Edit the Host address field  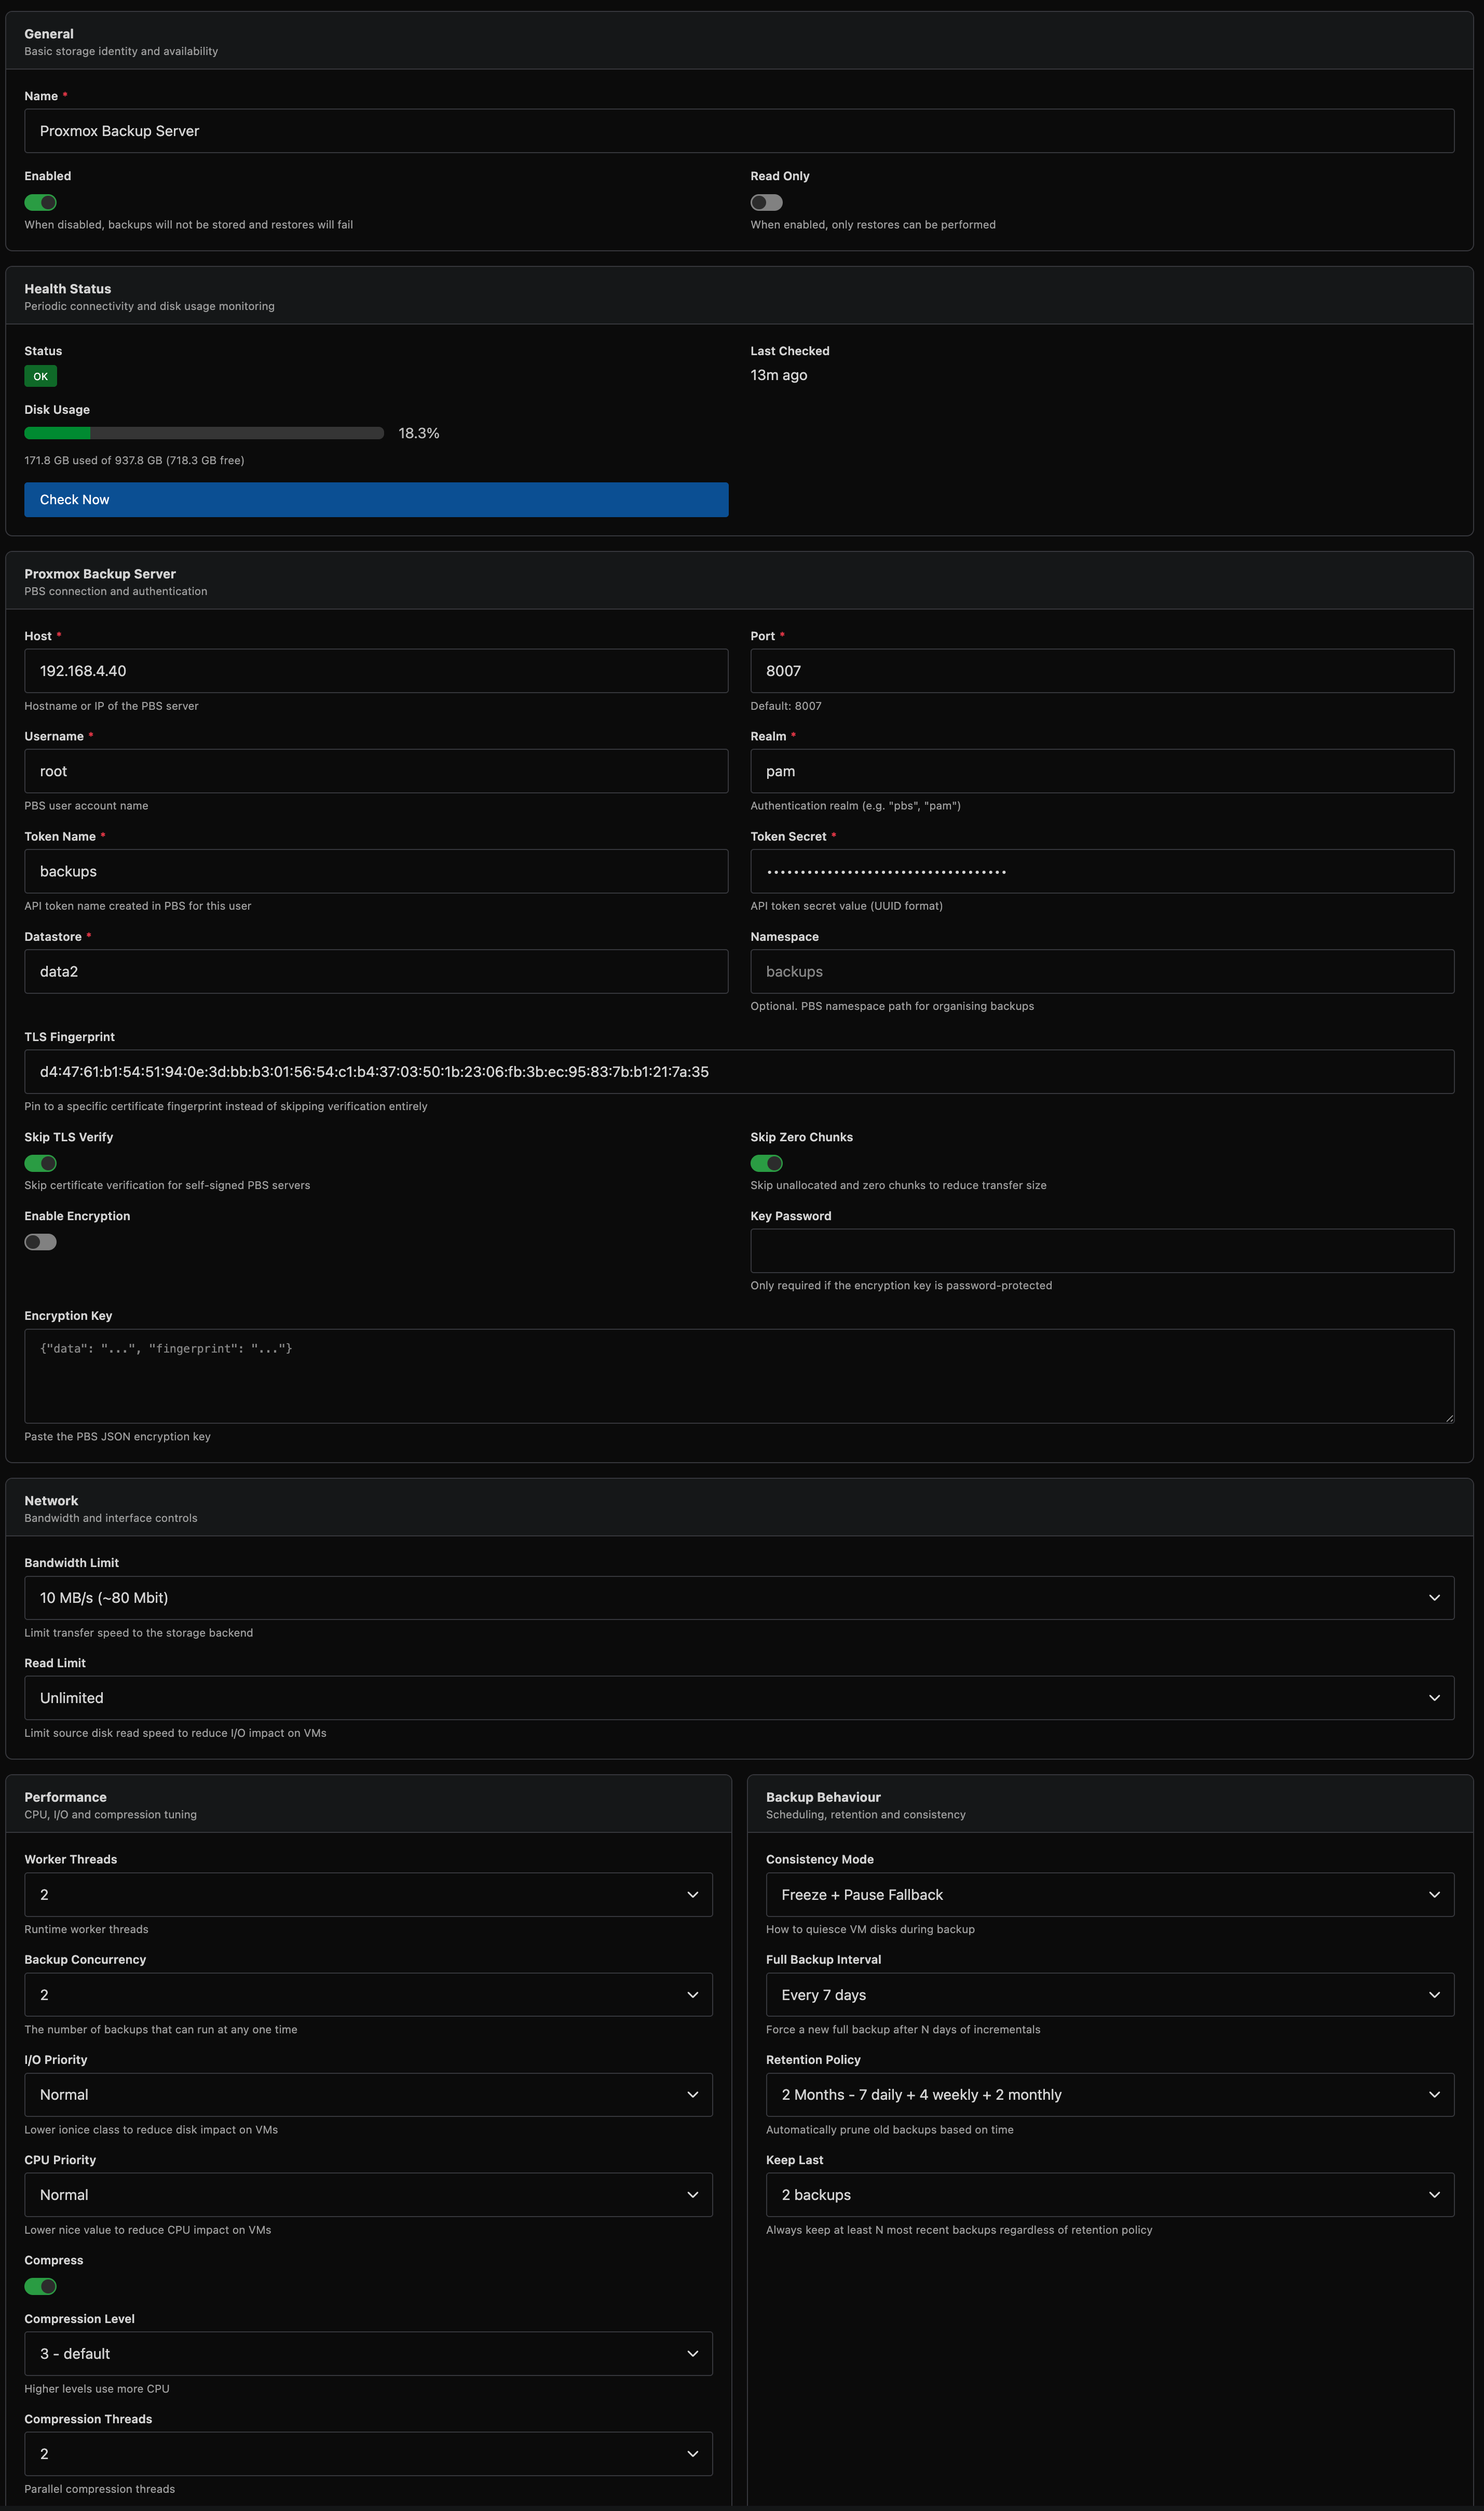[376, 671]
